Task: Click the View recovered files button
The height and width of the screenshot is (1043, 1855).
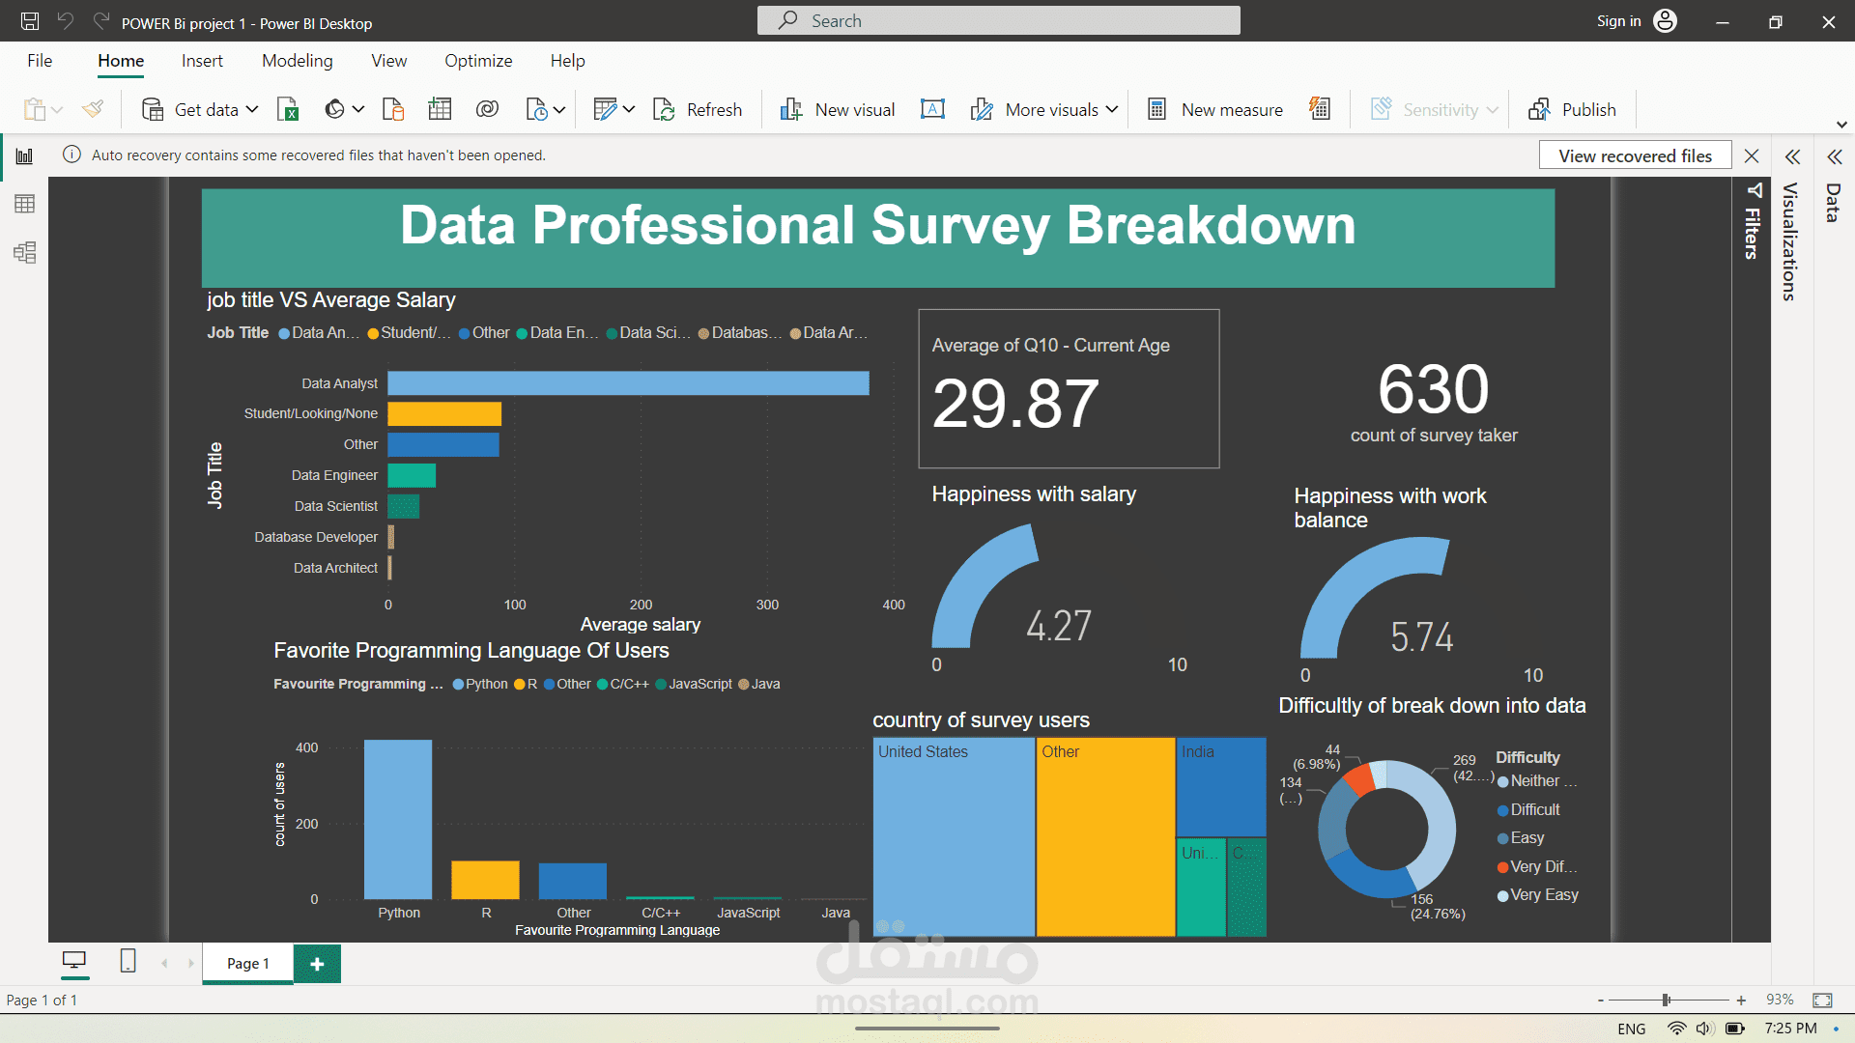Action: click(x=1635, y=156)
